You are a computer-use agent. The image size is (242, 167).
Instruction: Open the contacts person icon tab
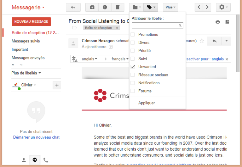24,160
